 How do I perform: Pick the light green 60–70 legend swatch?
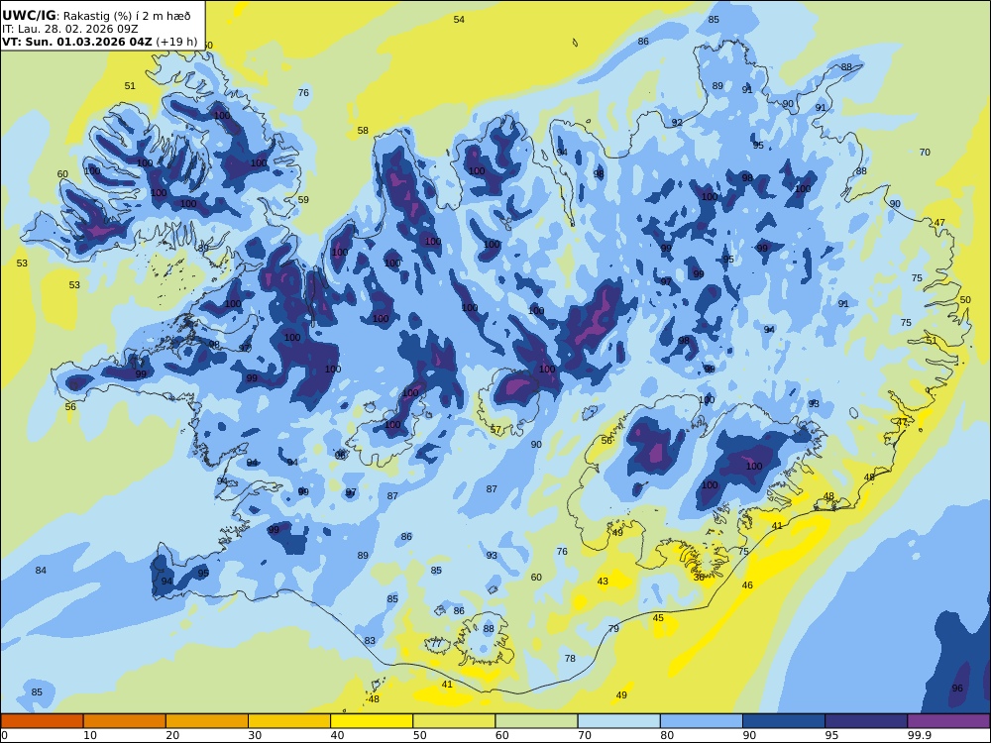click(536, 721)
